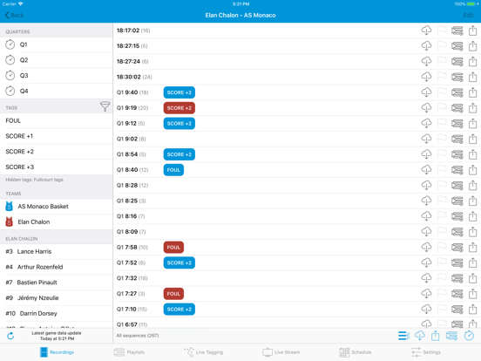Switch to the Settings tab
Viewport: 481px width, 361px height.
[426, 352]
